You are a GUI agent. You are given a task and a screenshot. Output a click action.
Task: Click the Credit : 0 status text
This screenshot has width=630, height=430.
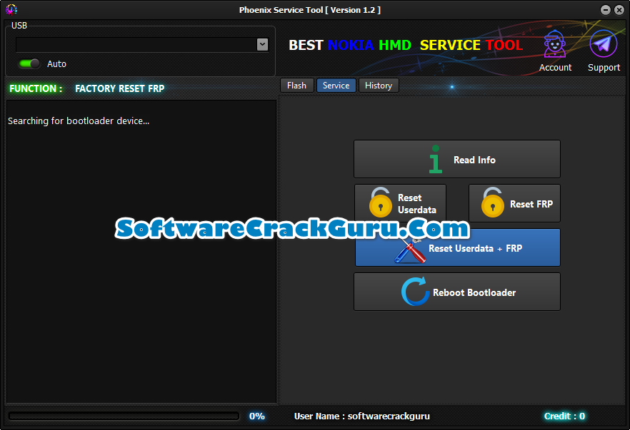(564, 416)
